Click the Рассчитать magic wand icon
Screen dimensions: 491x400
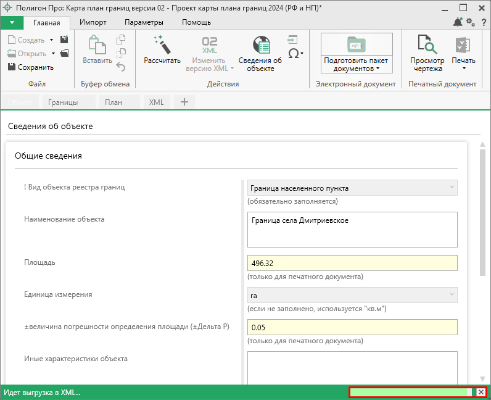coord(162,44)
